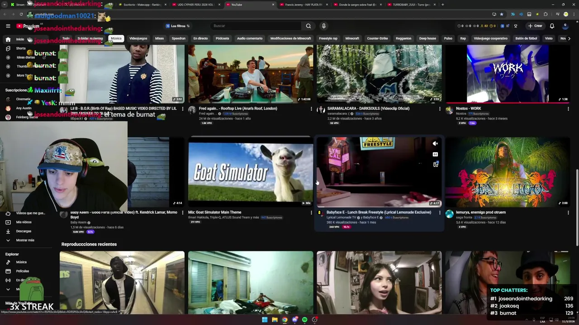Open options for Goat Simulator mix
This screenshot has height=325, width=579.
[311, 213]
